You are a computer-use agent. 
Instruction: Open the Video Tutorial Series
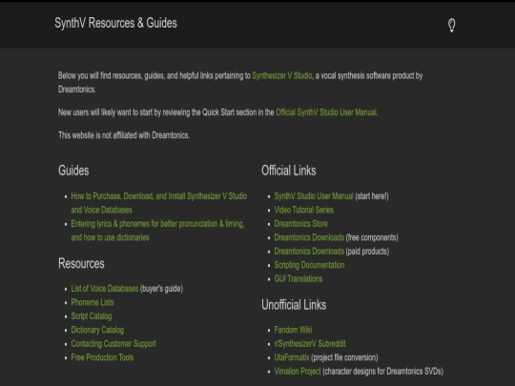304,210
